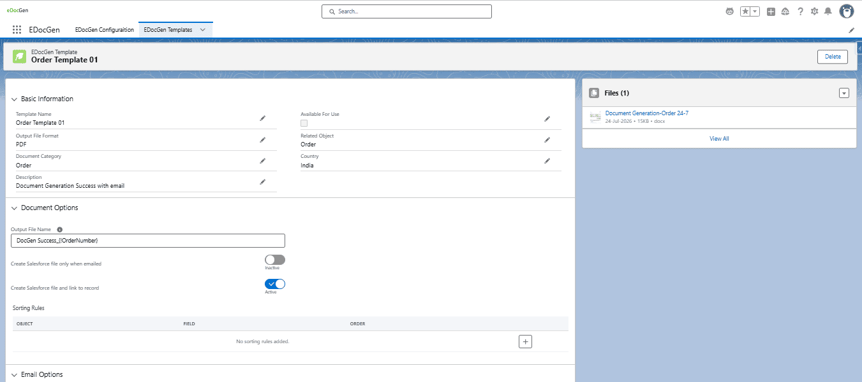Click in the Search box
Image resolution: width=862 pixels, height=382 pixels.
[406, 11]
